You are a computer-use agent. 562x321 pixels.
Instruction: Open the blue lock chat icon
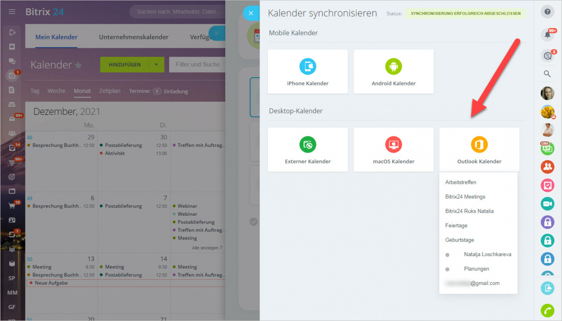(x=547, y=259)
